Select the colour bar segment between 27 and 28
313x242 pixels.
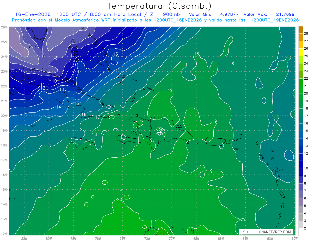(x=301, y=37)
